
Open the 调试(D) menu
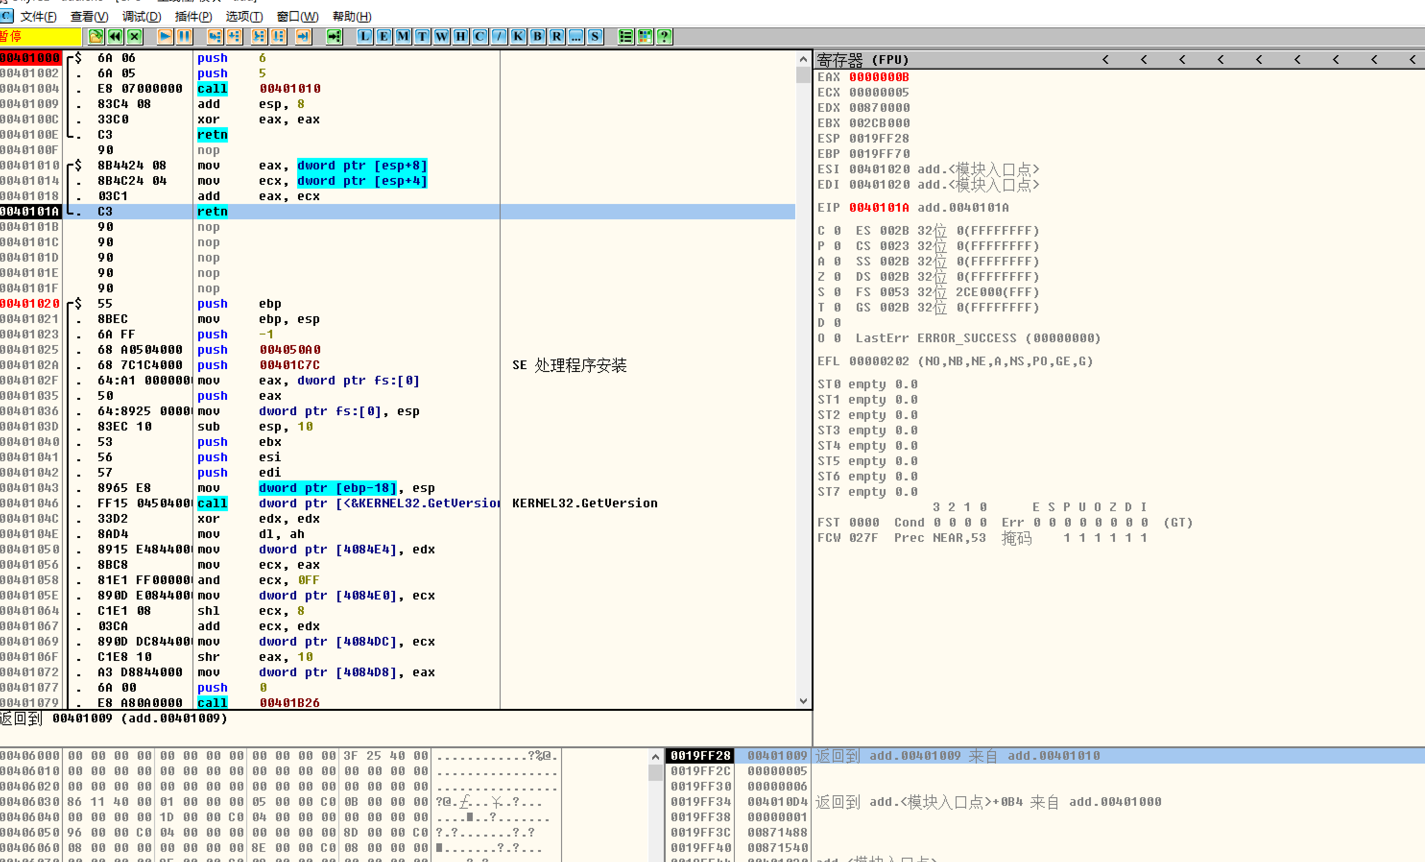coord(142,17)
